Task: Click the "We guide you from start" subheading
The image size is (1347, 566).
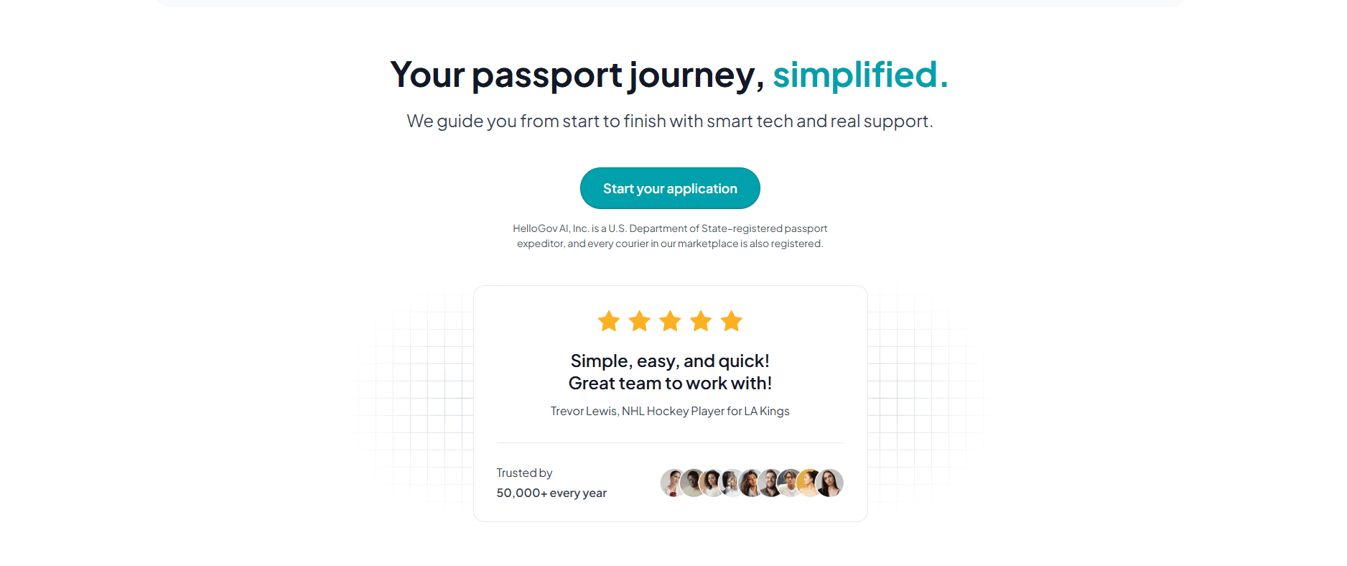Action: pyautogui.click(x=670, y=121)
